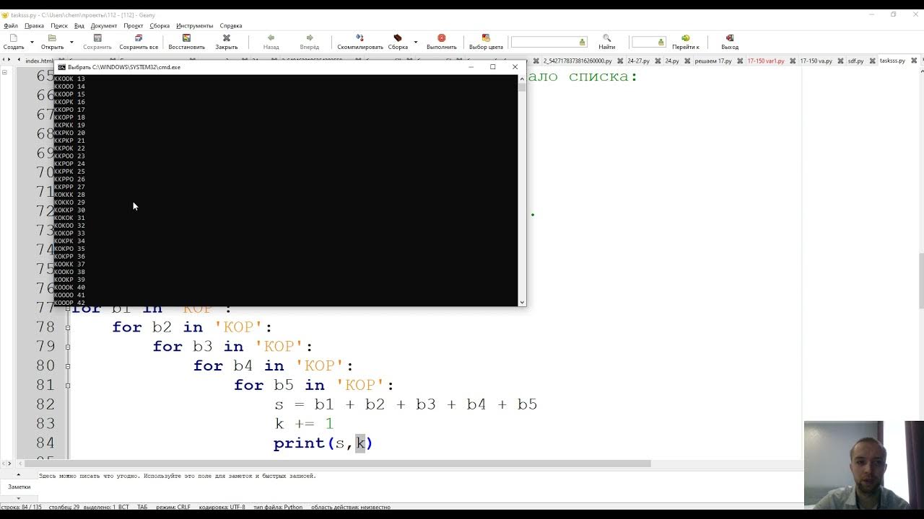Click the clear icon in goto-line field
This screenshot has height=519, width=924.
661,42
